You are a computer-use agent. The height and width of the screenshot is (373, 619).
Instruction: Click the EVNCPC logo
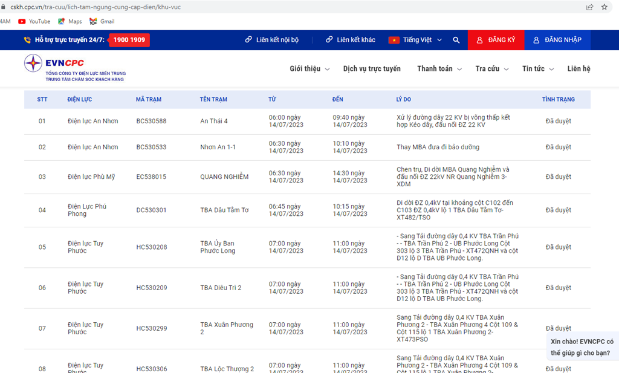coord(75,68)
